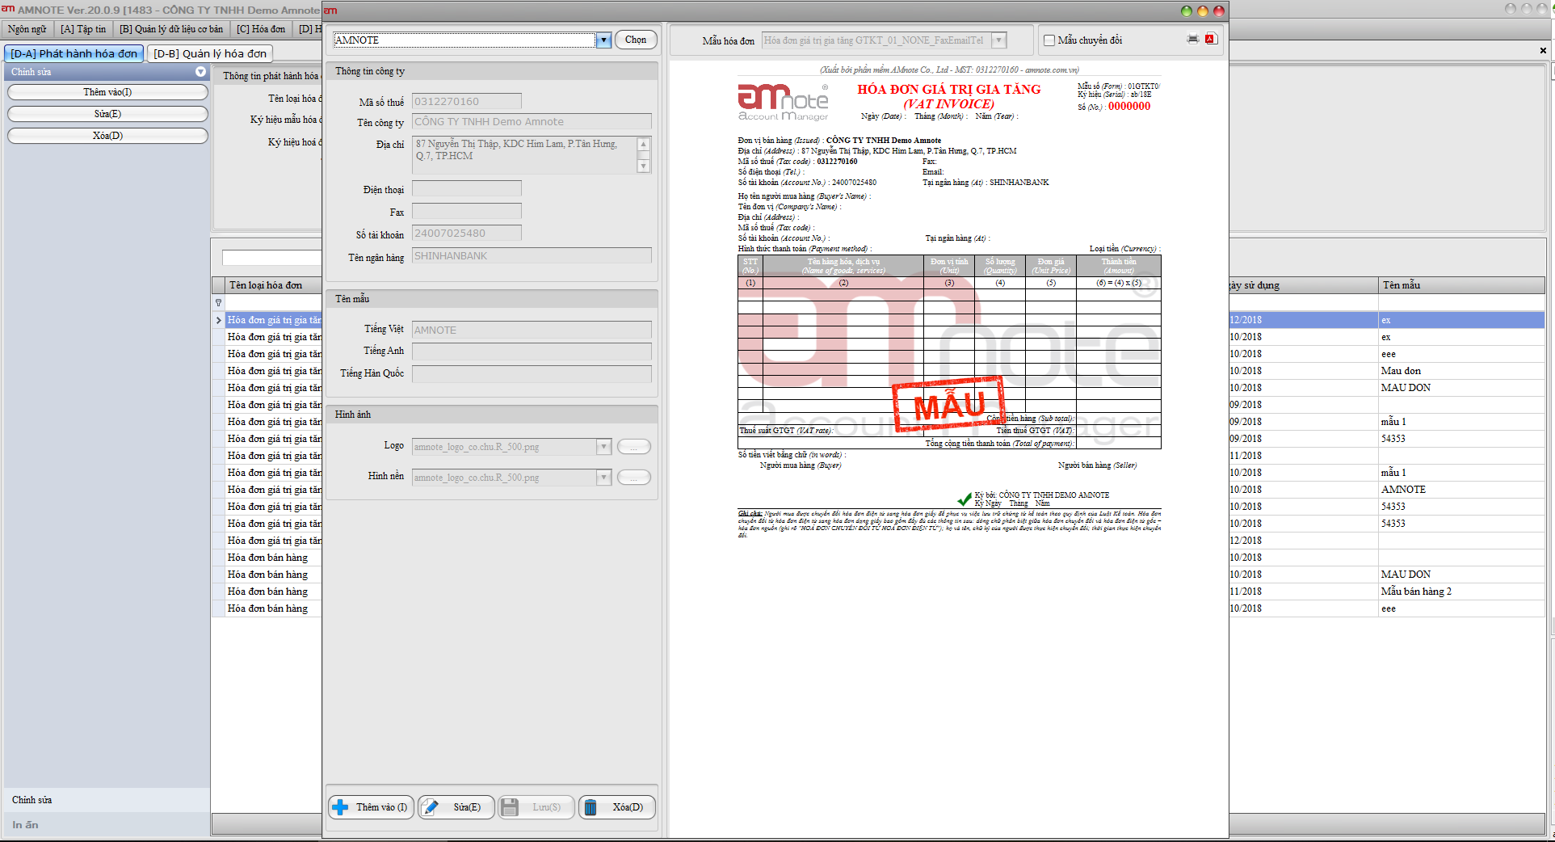
Task: Enable the Mẫu chuyển đổi checkbox
Action: (x=1049, y=40)
